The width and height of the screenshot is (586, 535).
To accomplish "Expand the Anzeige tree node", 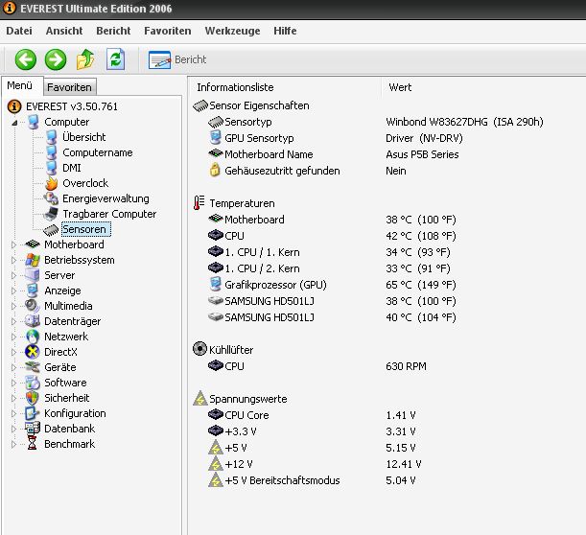I will [13, 291].
